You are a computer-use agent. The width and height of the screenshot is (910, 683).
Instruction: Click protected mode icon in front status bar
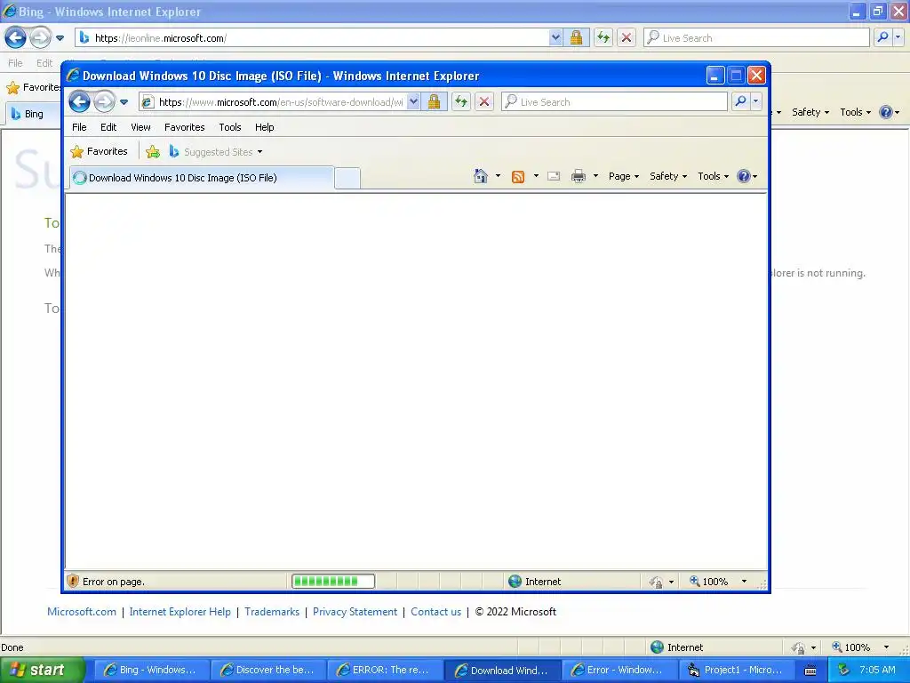(657, 582)
